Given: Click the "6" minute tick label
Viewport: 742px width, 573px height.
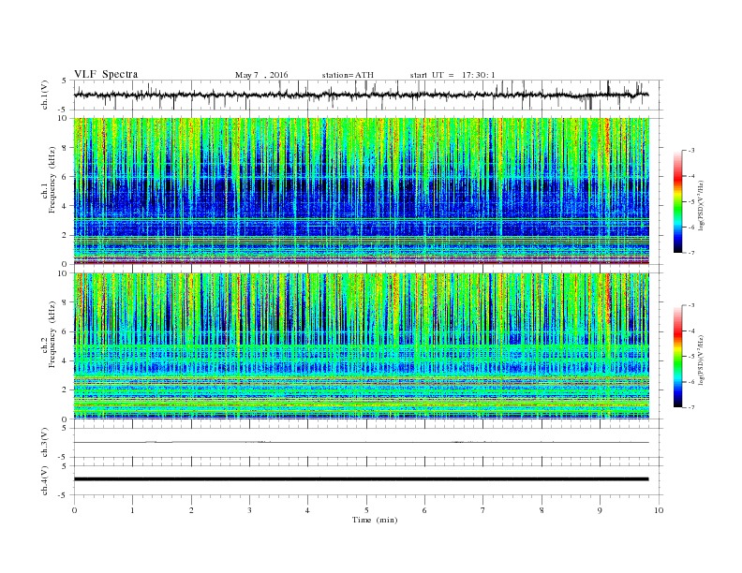Looking at the screenshot, I should 424,510.
